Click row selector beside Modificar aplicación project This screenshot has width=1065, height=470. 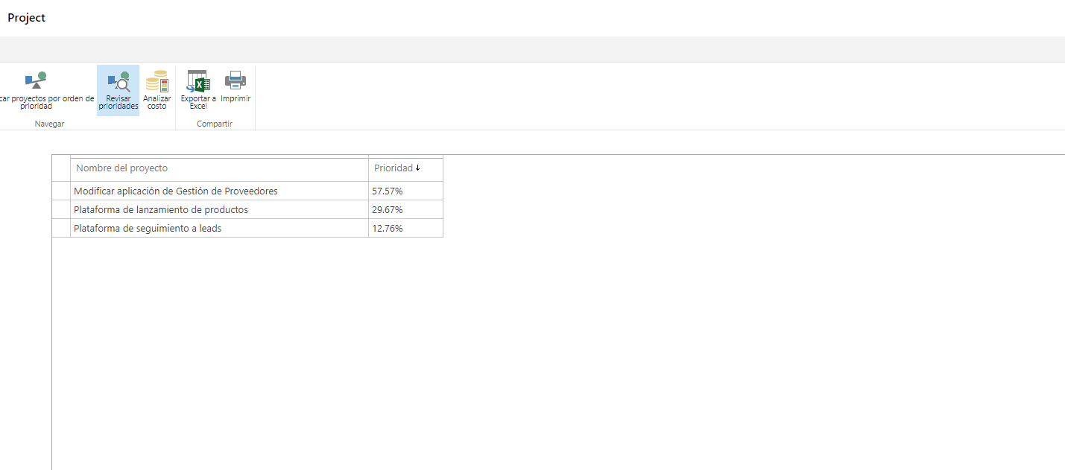click(61, 191)
